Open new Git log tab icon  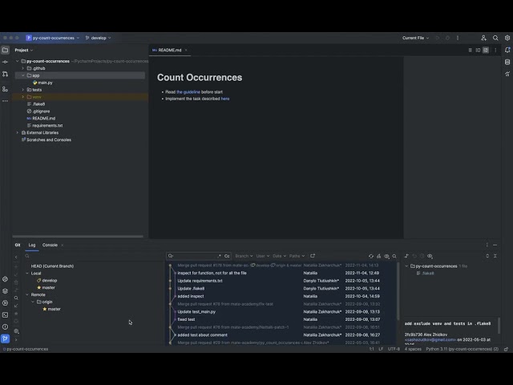pyautogui.click(x=313, y=256)
